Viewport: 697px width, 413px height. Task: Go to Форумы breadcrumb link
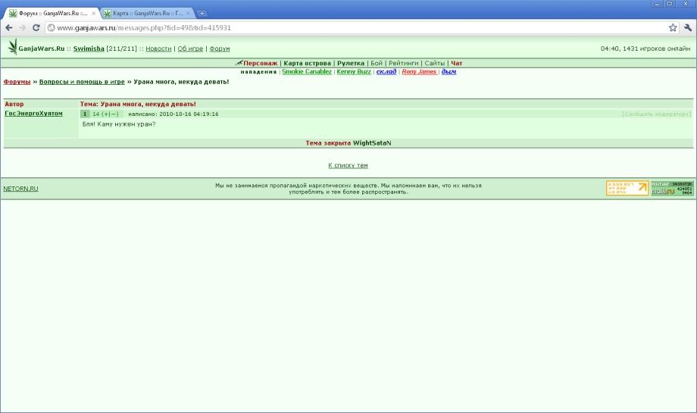click(x=17, y=82)
